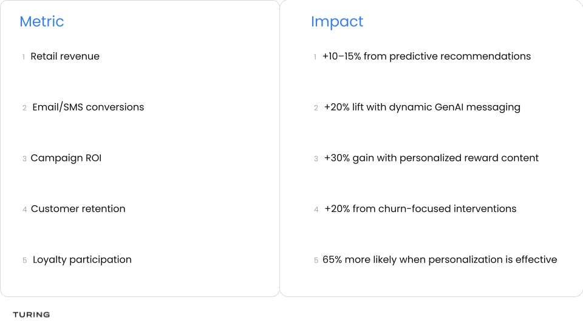The width and height of the screenshot is (583, 328).
Task: Click the Email/SMS conversions item
Action: (x=88, y=107)
